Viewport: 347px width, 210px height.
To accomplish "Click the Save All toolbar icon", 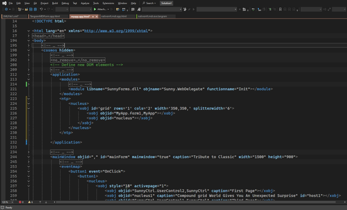I will [35, 9].
